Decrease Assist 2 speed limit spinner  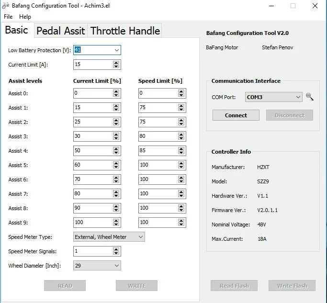(181, 124)
